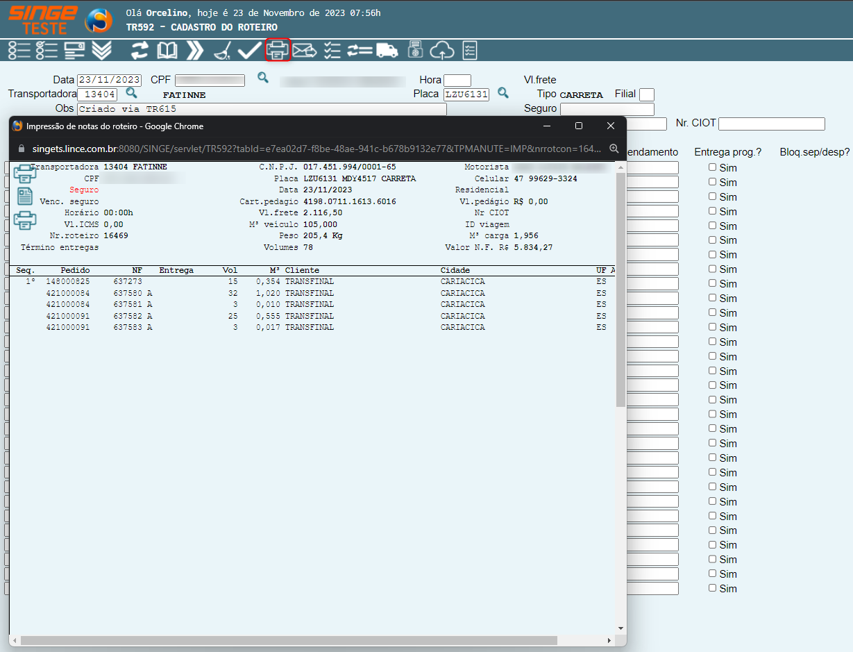Click popup scrollbar down arrow
This screenshot has width=853, height=652.
click(x=620, y=629)
